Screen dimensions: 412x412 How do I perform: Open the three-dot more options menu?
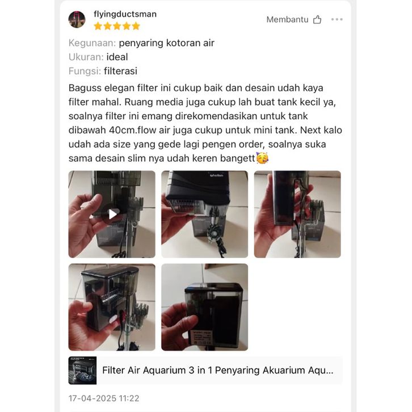point(337,19)
